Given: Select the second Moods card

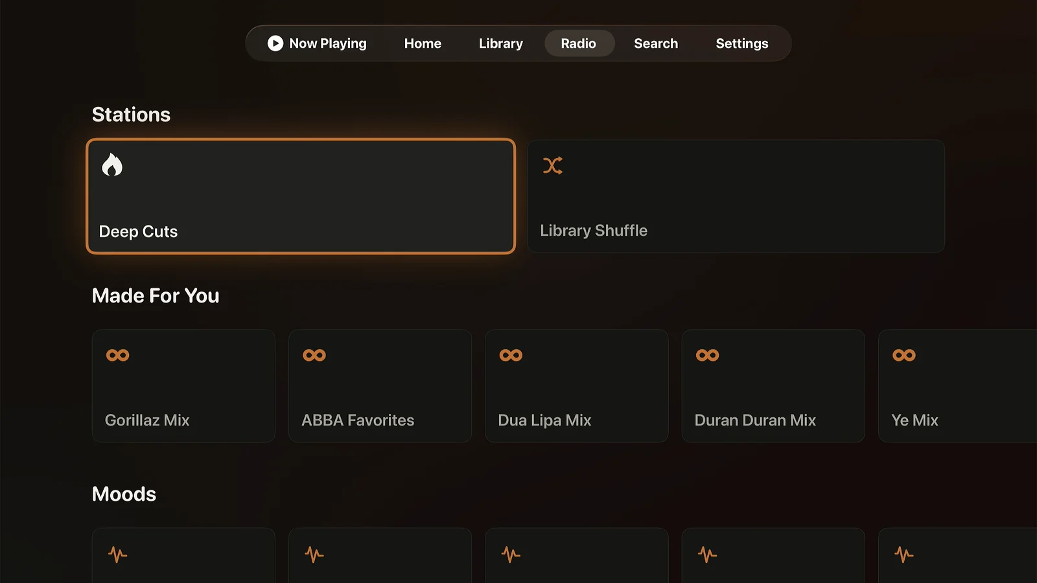Looking at the screenshot, I should click(x=380, y=555).
